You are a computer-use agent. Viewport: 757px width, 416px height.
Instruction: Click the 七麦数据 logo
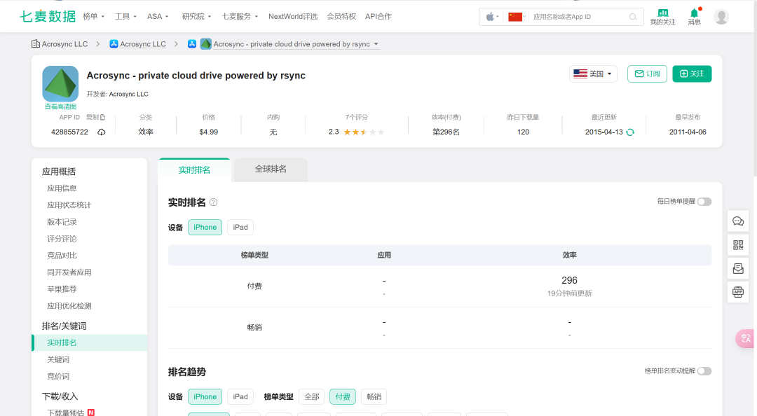(x=48, y=16)
